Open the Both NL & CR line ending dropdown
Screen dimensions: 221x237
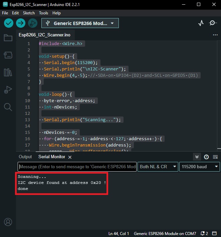point(158,167)
